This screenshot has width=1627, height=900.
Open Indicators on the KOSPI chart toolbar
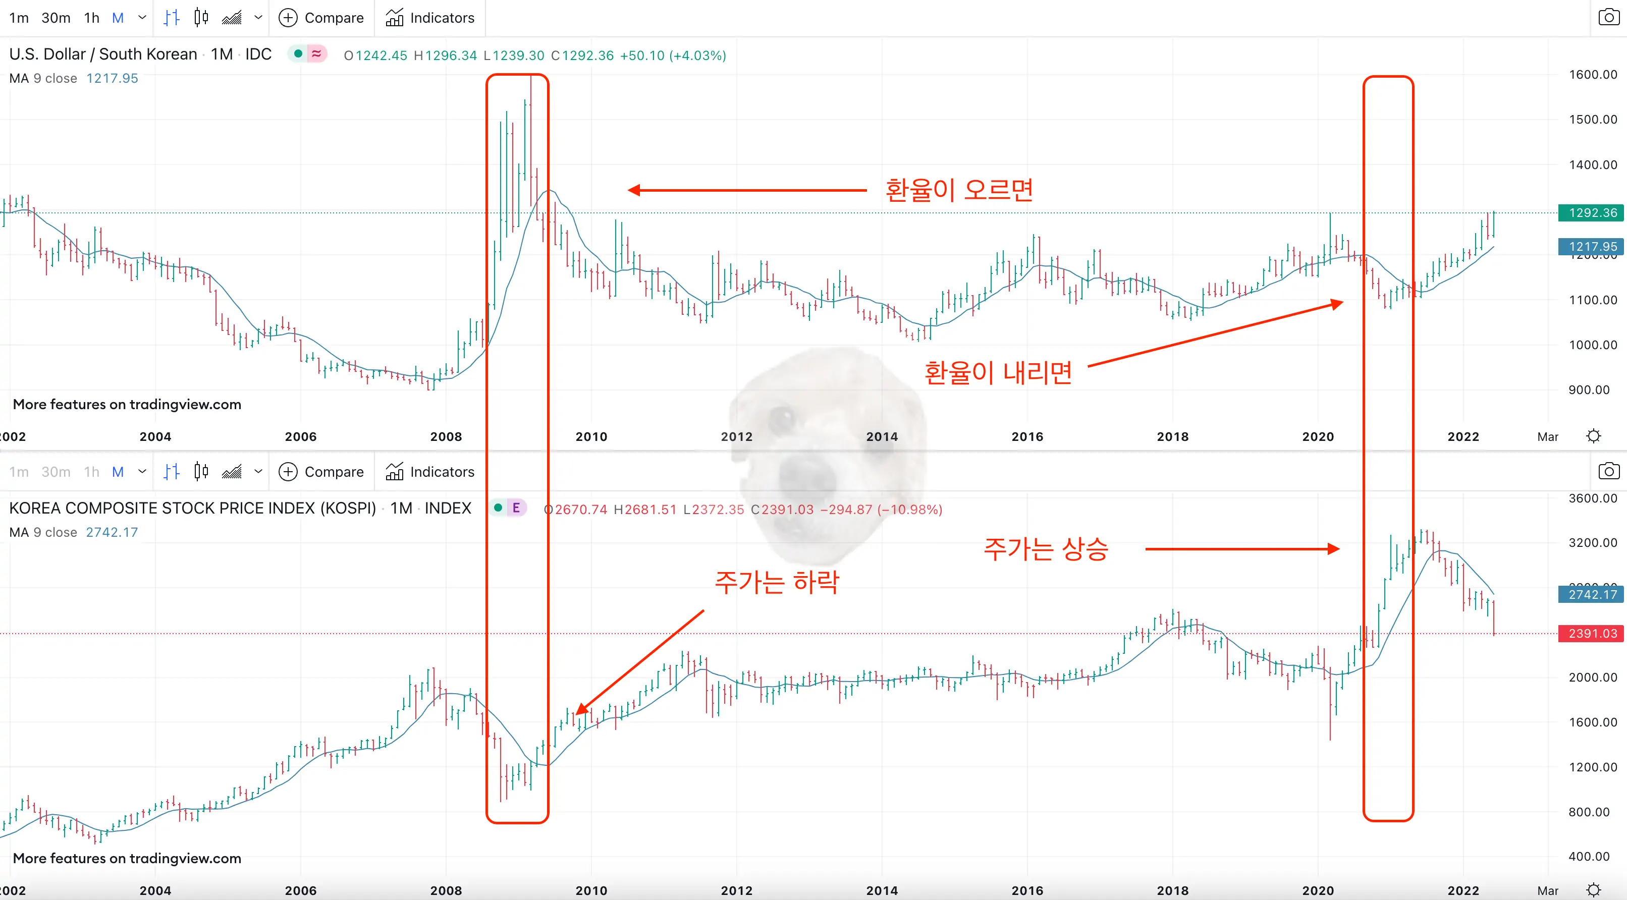(x=429, y=471)
